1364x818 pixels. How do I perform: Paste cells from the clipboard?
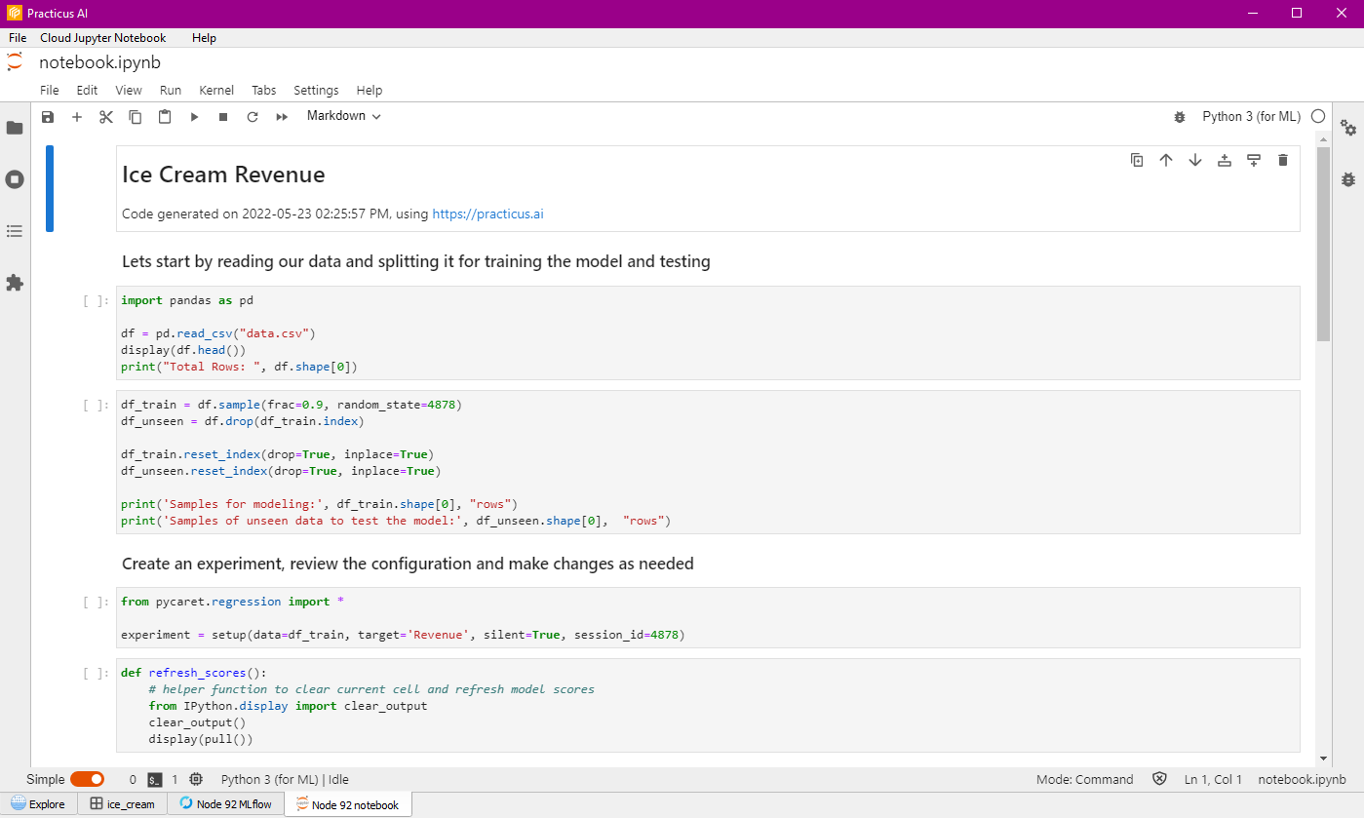[164, 116]
